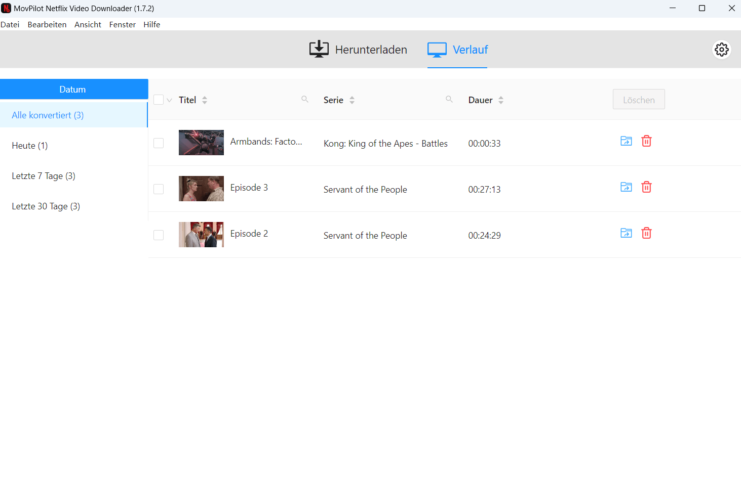Click the Datum filter header

click(x=74, y=89)
